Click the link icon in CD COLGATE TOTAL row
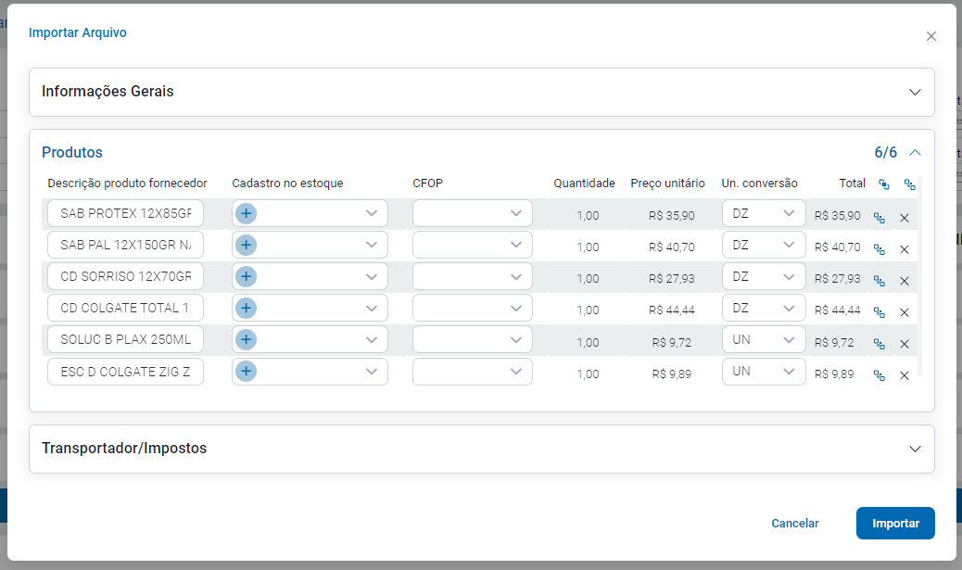The width and height of the screenshot is (962, 570). click(880, 312)
